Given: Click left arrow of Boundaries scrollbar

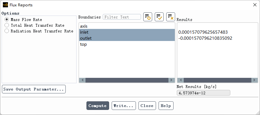Looking at the screenshot, I should [82, 80].
